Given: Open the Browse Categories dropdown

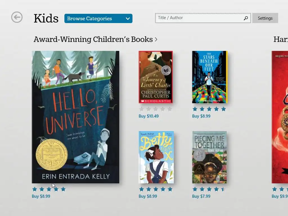Looking at the screenshot, I should click(98, 18).
